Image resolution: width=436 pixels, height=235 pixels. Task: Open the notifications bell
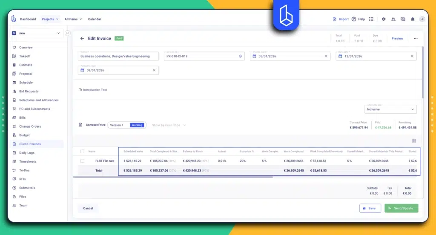[x=413, y=19]
